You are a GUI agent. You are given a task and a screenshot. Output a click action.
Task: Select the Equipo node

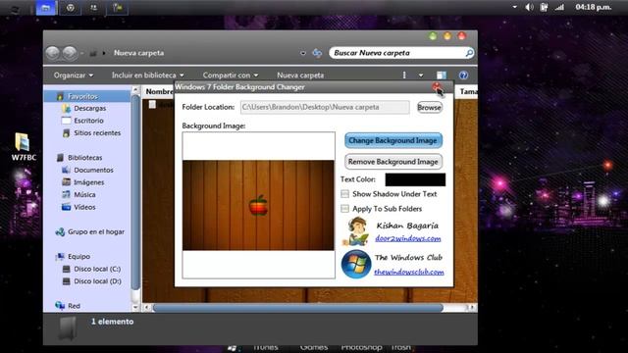(x=78, y=257)
